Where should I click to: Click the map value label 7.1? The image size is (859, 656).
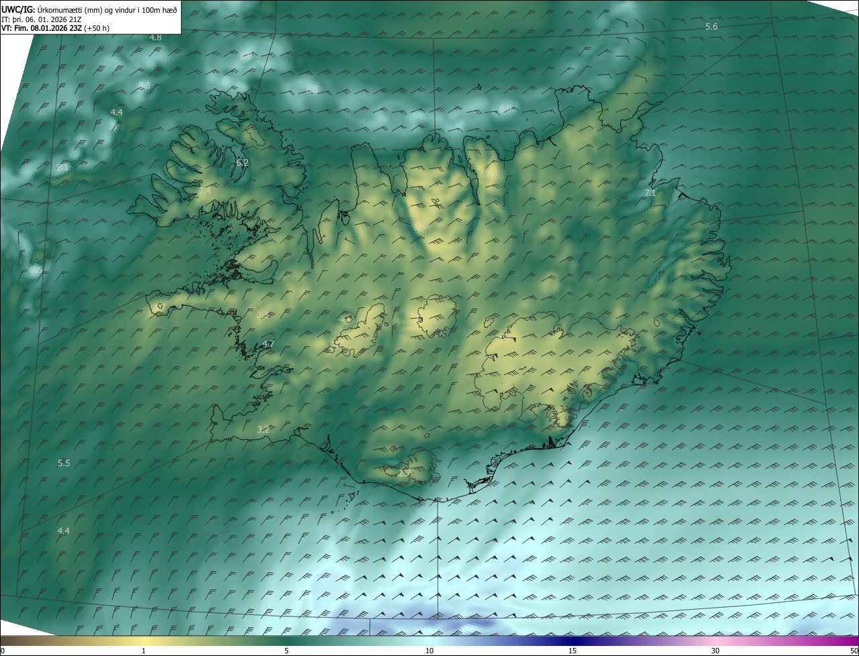pyautogui.click(x=650, y=193)
